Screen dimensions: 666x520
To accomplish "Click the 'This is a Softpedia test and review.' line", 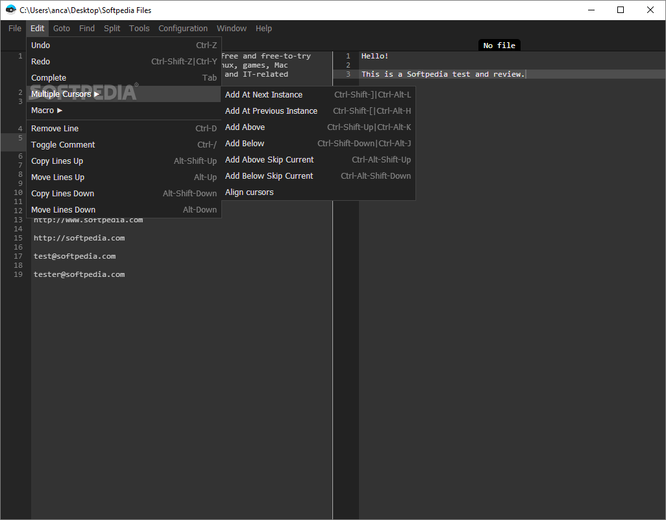I will [443, 74].
